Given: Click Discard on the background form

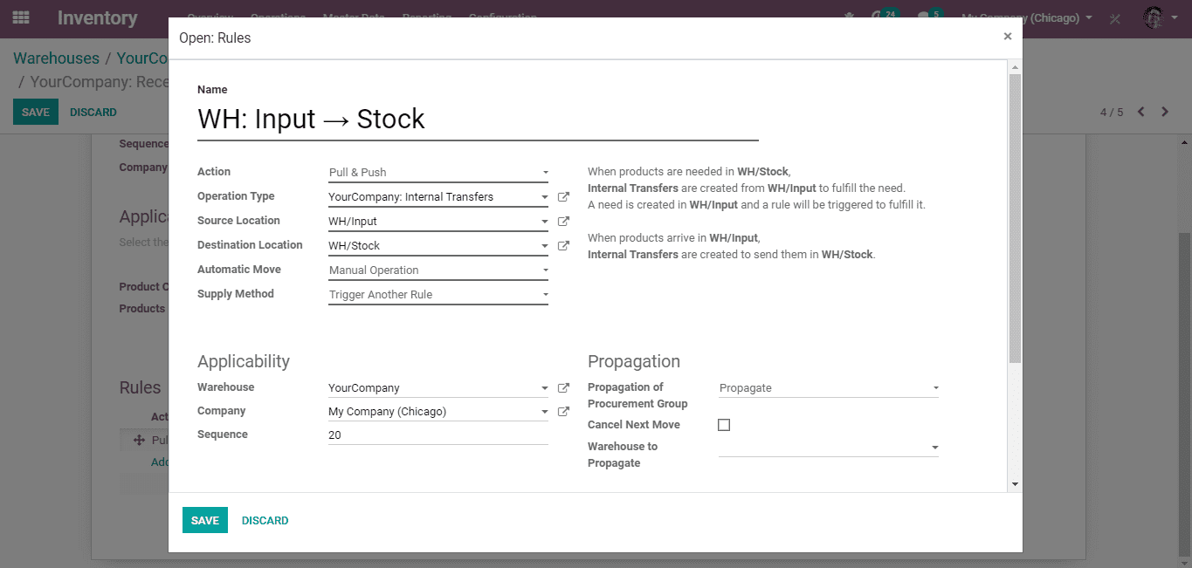Looking at the screenshot, I should coord(93,112).
